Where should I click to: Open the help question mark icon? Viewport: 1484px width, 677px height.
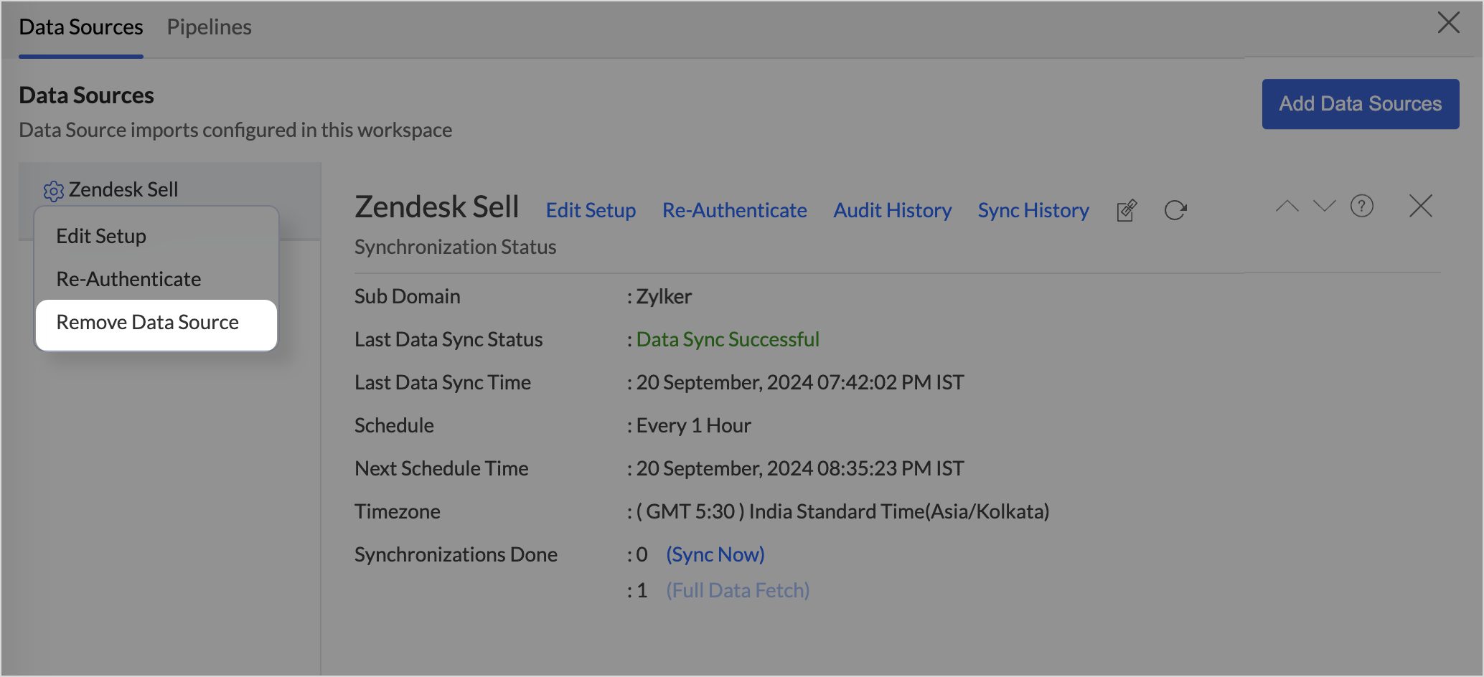(1361, 207)
